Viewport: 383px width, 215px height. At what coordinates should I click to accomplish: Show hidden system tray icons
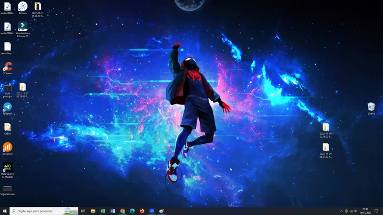click(342, 211)
